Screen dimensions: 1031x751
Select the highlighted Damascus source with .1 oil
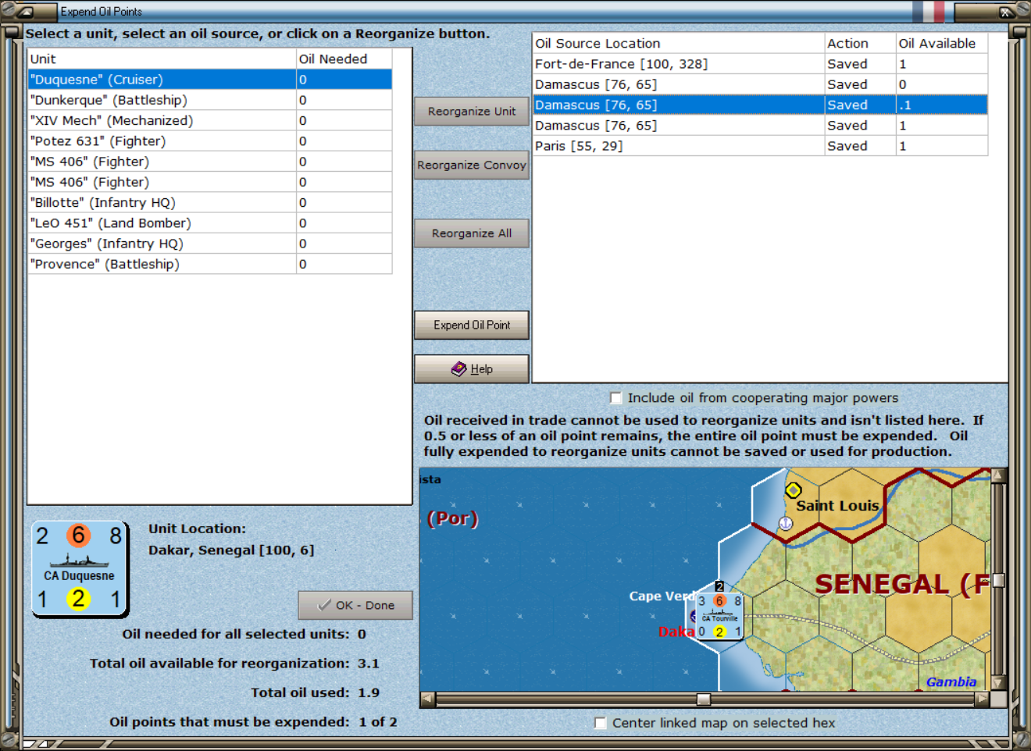[x=760, y=105]
